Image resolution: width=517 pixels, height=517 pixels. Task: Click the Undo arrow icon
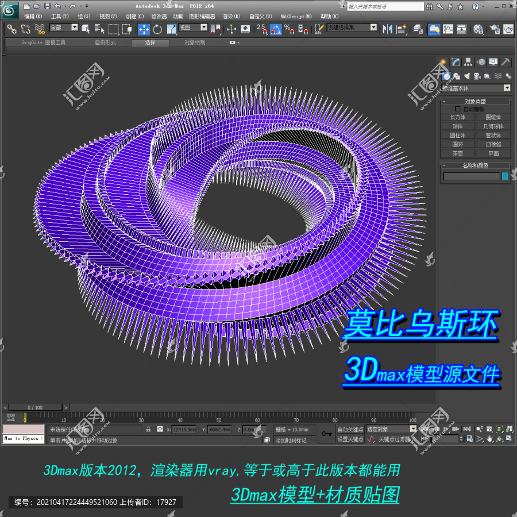pyautogui.click(x=58, y=6)
